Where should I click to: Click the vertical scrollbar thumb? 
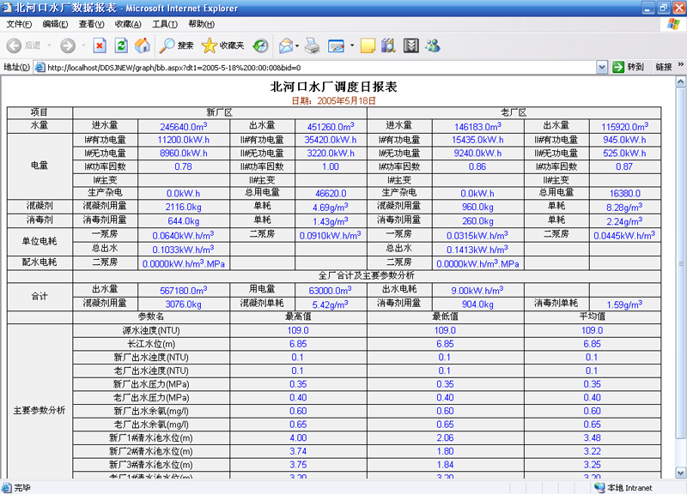click(x=680, y=263)
